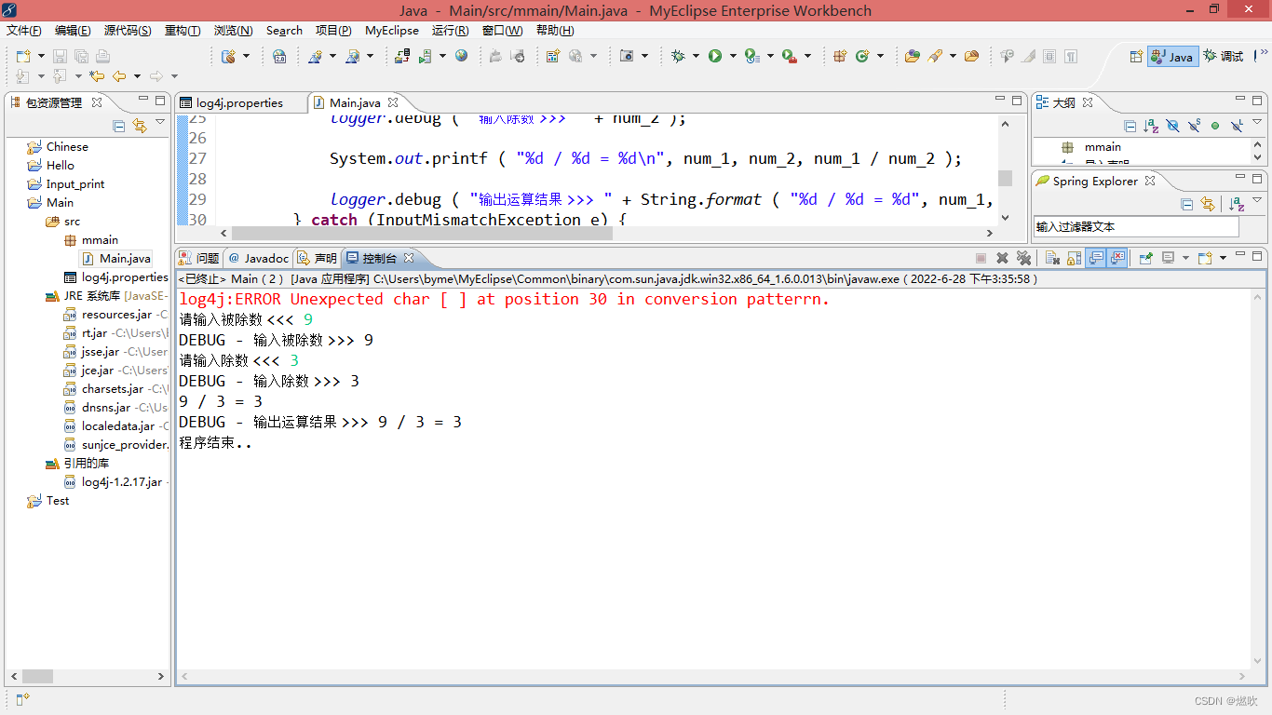The image size is (1272, 715).
Task: Click the Open Perspective icon
Action: coord(1136,56)
